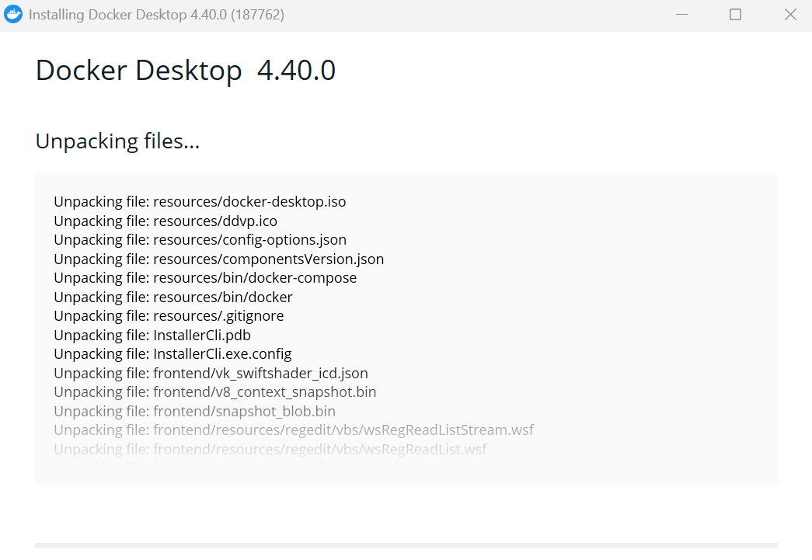
Task: Select log line 'resources/config-options.json'
Action: click(x=200, y=240)
